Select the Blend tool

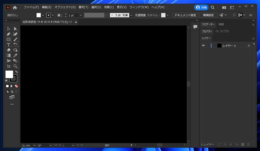click(x=15, y=60)
